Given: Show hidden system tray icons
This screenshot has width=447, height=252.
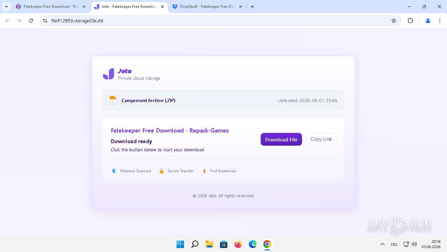Looking at the screenshot, I should 383,244.
